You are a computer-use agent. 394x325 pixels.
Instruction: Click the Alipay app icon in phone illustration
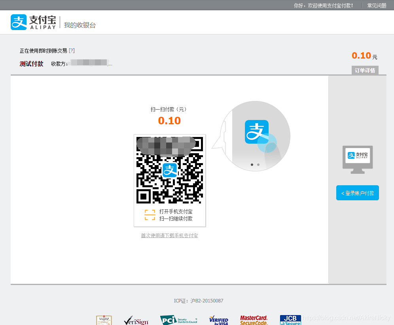(x=257, y=132)
